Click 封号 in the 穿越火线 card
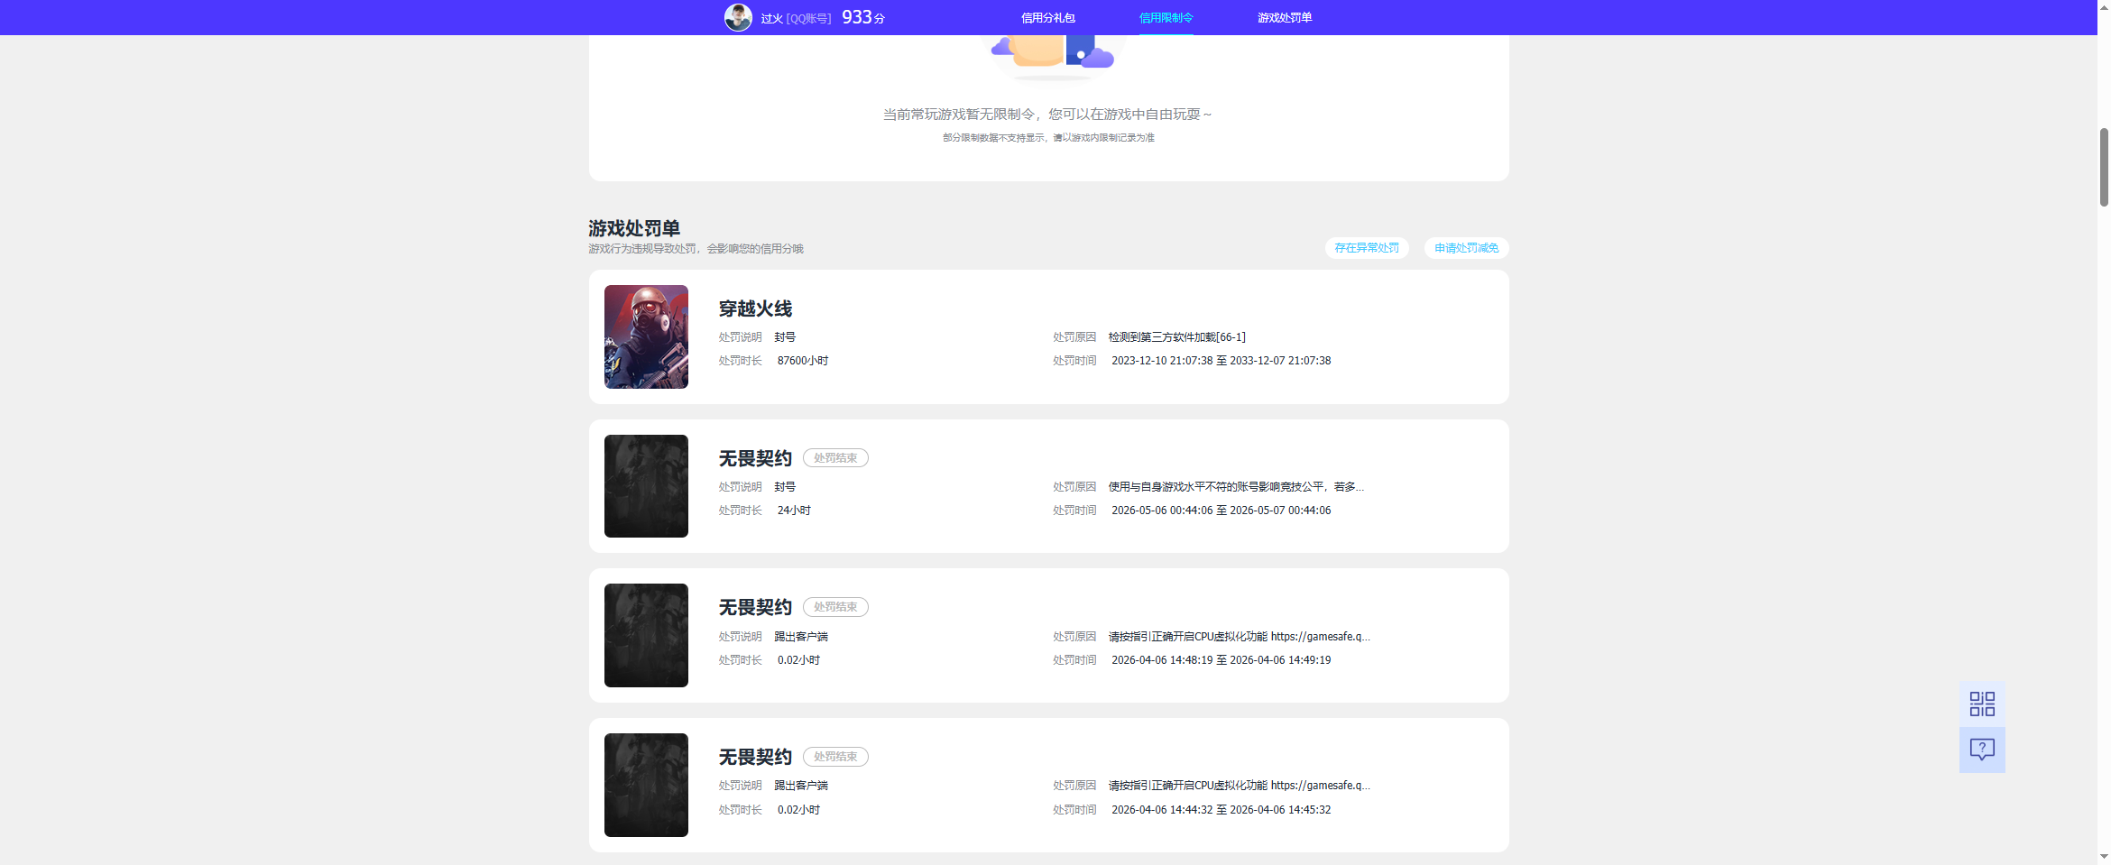This screenshot has width=2111, height=865. click(x=785, y=337)
